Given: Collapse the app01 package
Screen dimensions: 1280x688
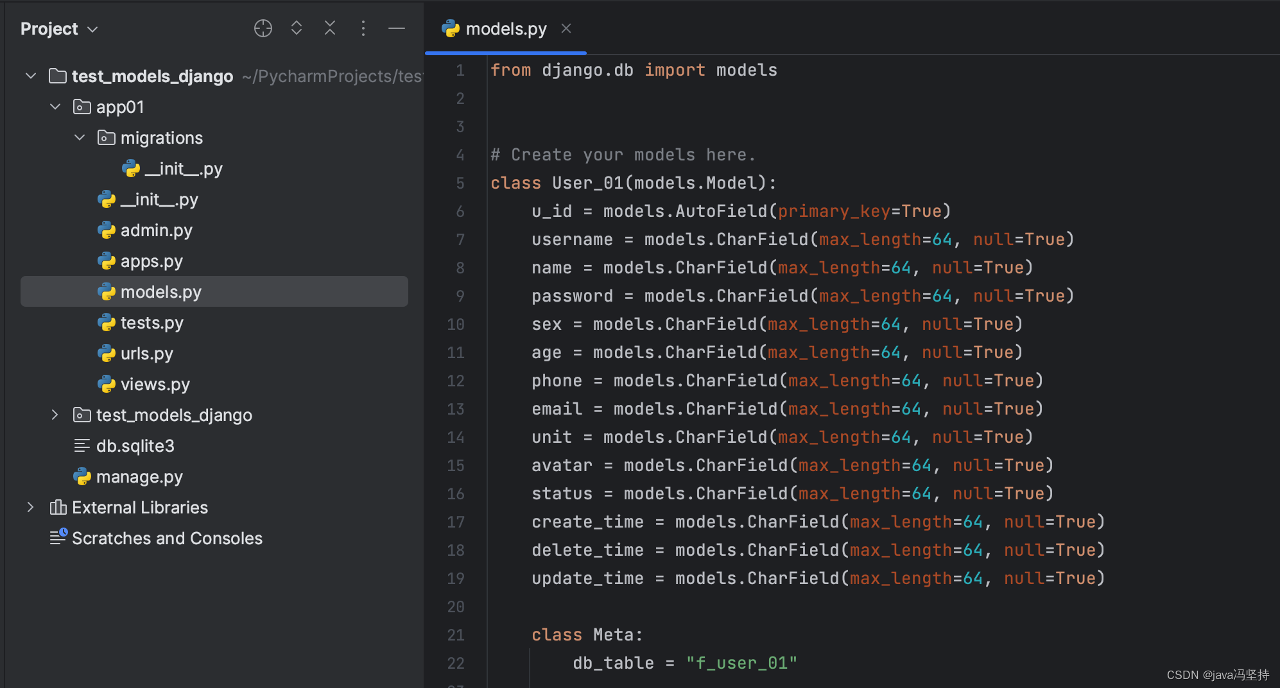Looking at the screenshot, I should coord(55,107).
